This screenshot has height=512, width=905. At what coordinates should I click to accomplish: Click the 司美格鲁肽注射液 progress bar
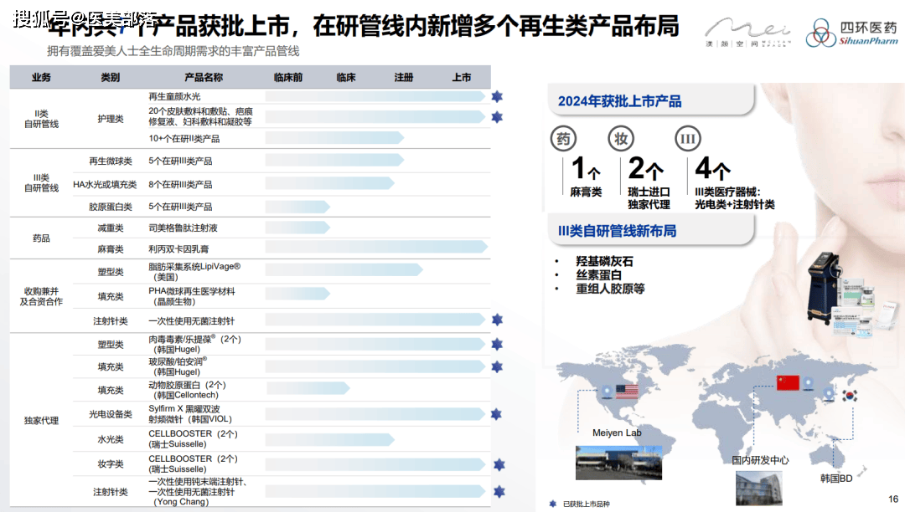coord(297,228)
